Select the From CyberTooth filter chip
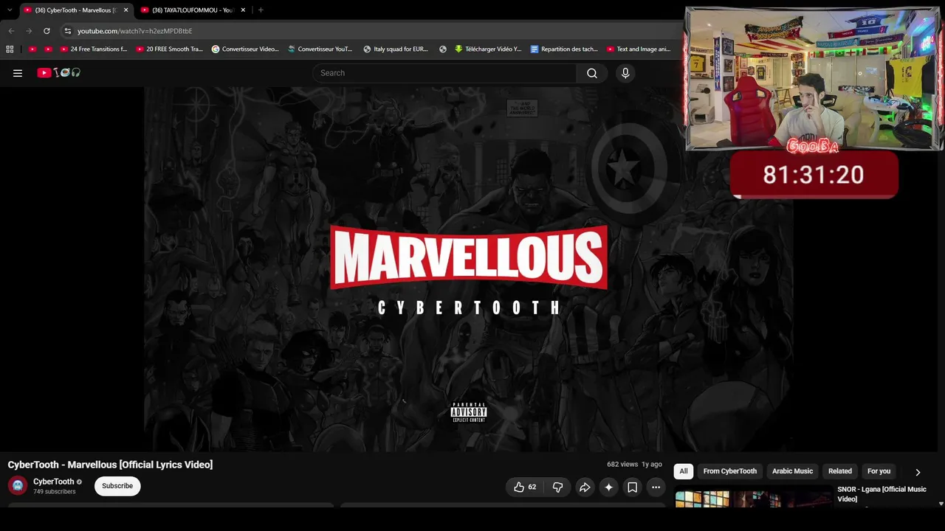The image size is (945, 531). point(730,471)
